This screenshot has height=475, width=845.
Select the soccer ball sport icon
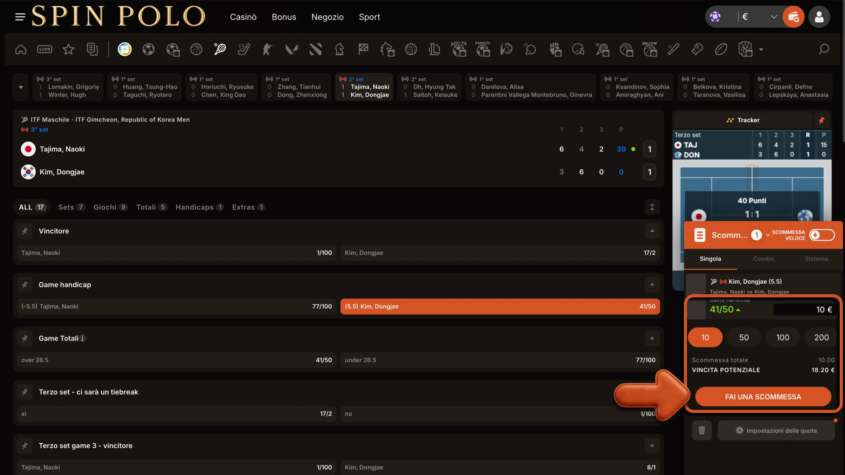click(x=148, y=49)
